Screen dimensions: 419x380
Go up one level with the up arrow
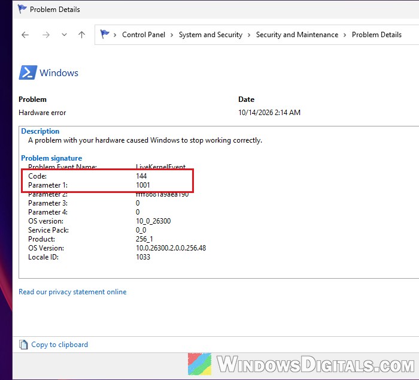(x=82, y=35)
